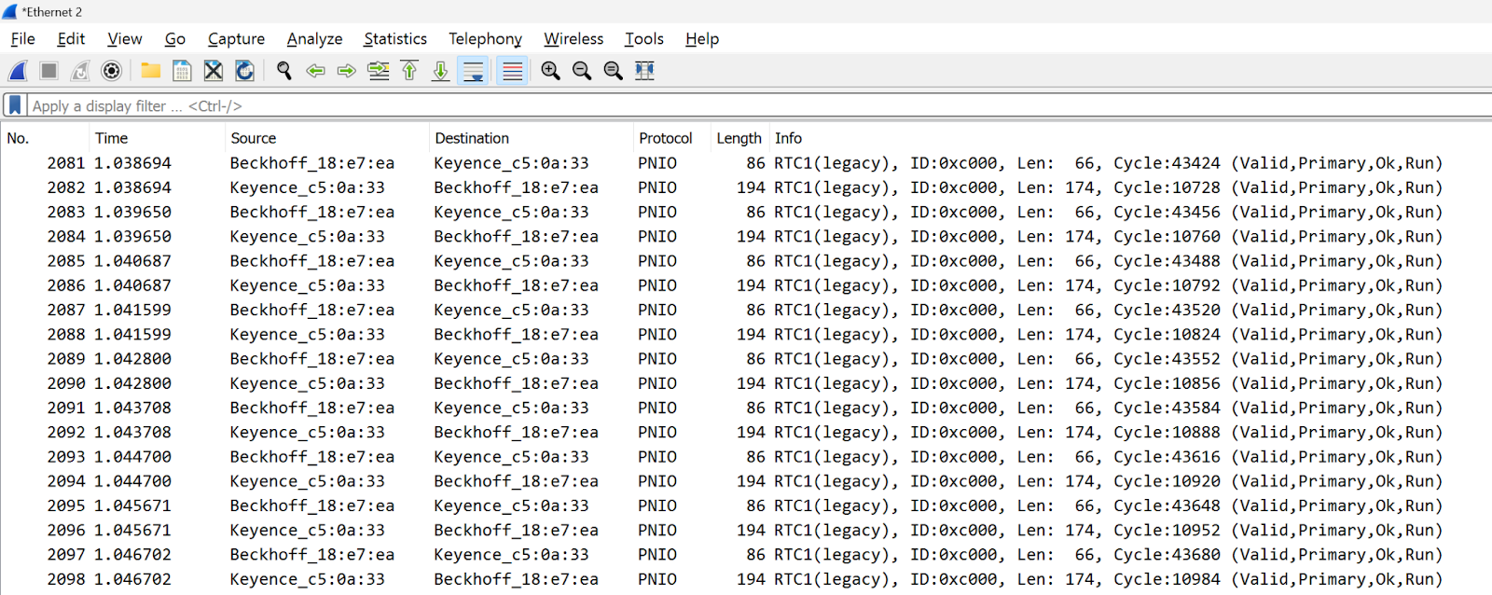The height and width of the screenshot is (595, 1492).
Task: Select packet row 2084
Action: [x=746, y=237]
